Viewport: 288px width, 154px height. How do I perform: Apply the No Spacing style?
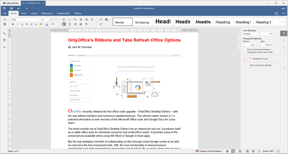142,22
